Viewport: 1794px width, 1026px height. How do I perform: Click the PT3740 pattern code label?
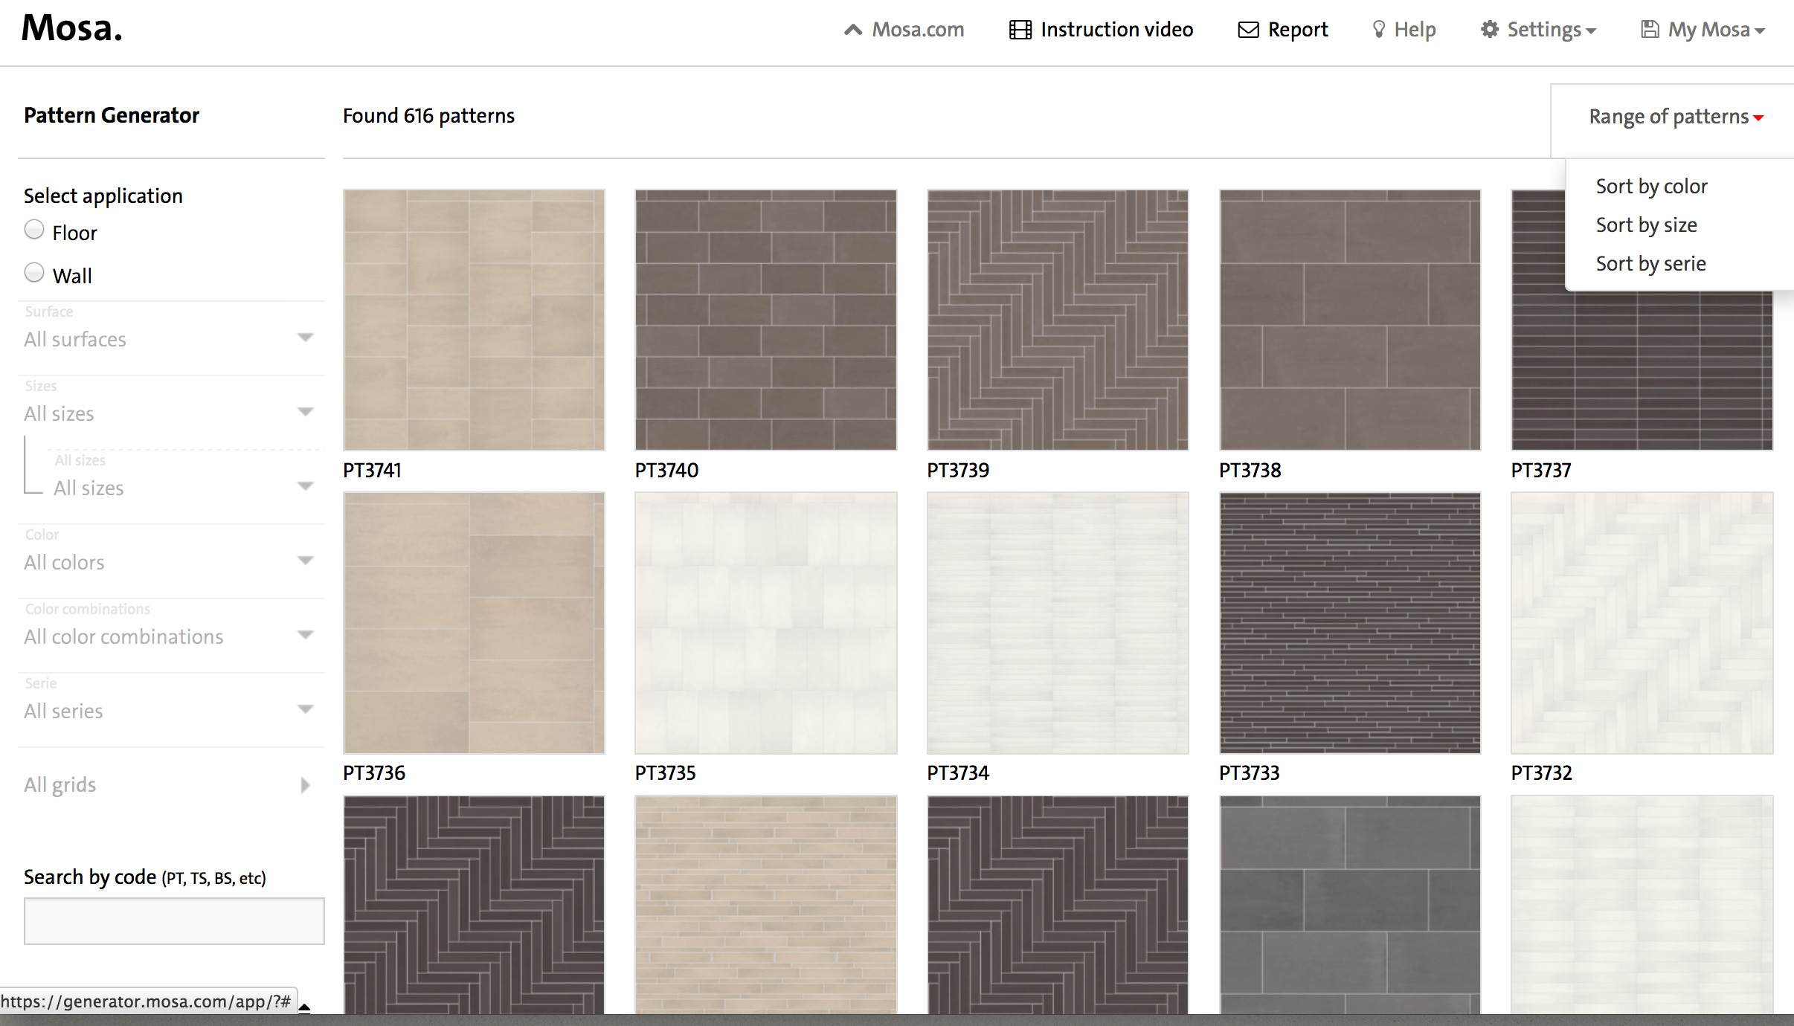pos(666,470)
